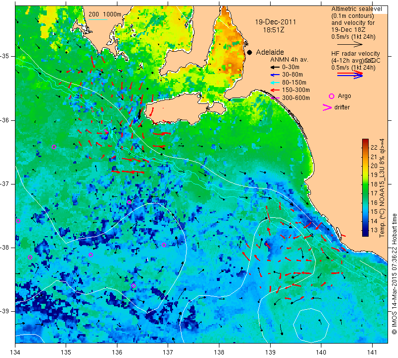Click the Argo float marker near 37.3S 136.2E
Screen dimensions: 398x358
[129, 202]
